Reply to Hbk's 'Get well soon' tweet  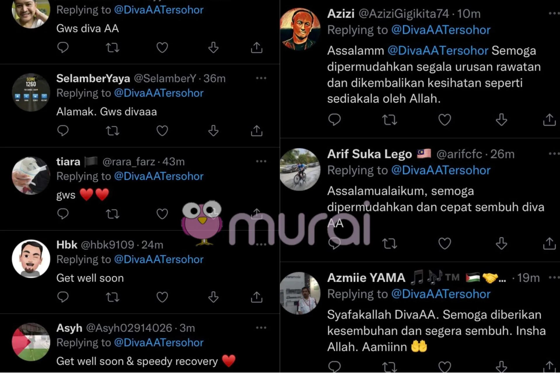point(63,297)
